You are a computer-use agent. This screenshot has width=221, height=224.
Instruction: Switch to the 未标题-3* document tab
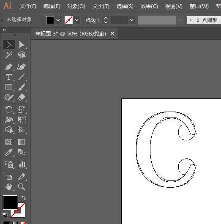pyautogui.click(x=71, y=34)
